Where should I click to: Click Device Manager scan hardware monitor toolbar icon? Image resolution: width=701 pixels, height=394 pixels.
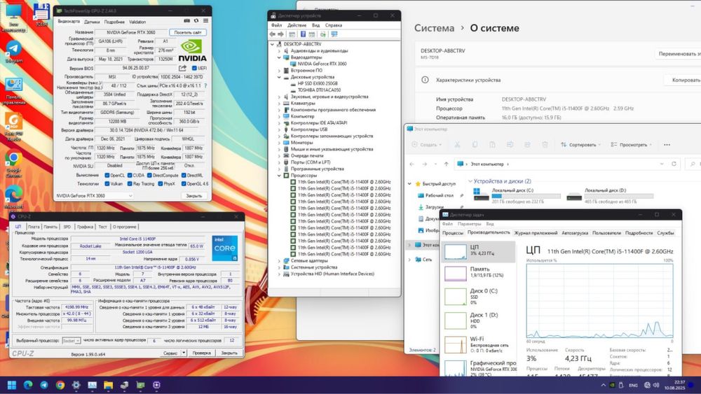tap(334, 34)
